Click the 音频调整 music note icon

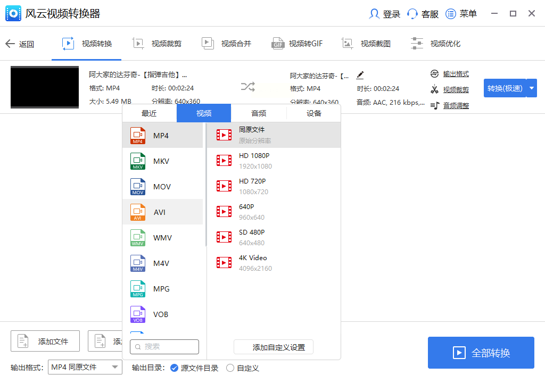click(434, 105)
